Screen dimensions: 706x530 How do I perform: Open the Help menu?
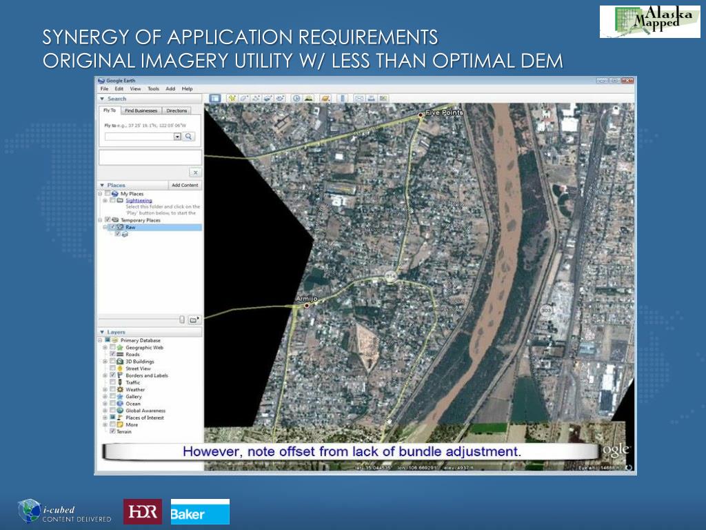pyautogui.click(x=188, y=89)
